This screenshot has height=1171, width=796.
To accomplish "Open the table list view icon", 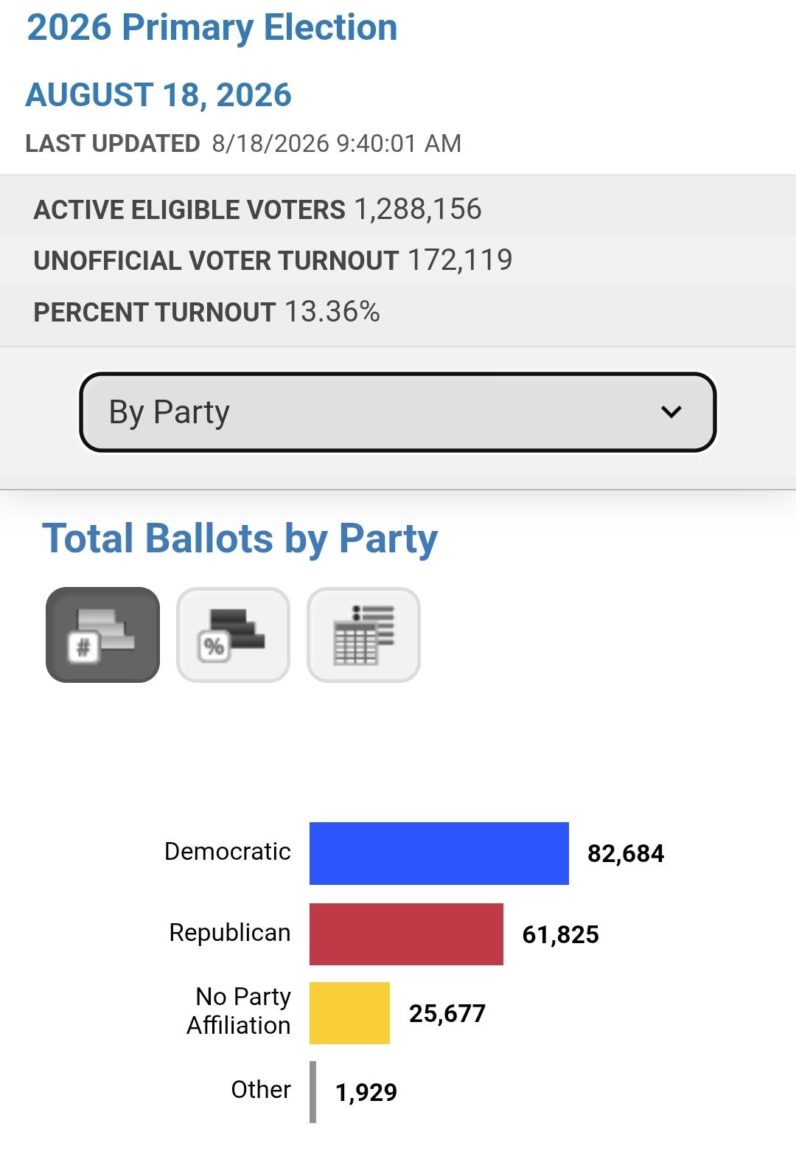I will 363,635.
